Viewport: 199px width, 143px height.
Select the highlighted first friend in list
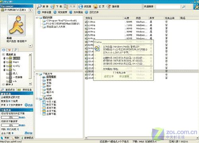16,58
